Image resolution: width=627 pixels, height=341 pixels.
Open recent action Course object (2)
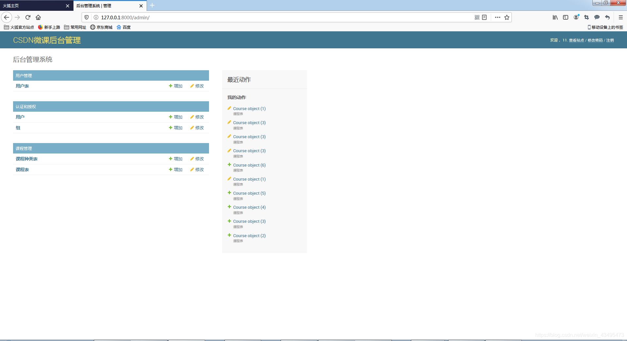point(249,236)
